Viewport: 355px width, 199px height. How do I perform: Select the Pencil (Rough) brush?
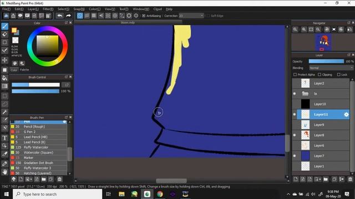coord(38,127)
